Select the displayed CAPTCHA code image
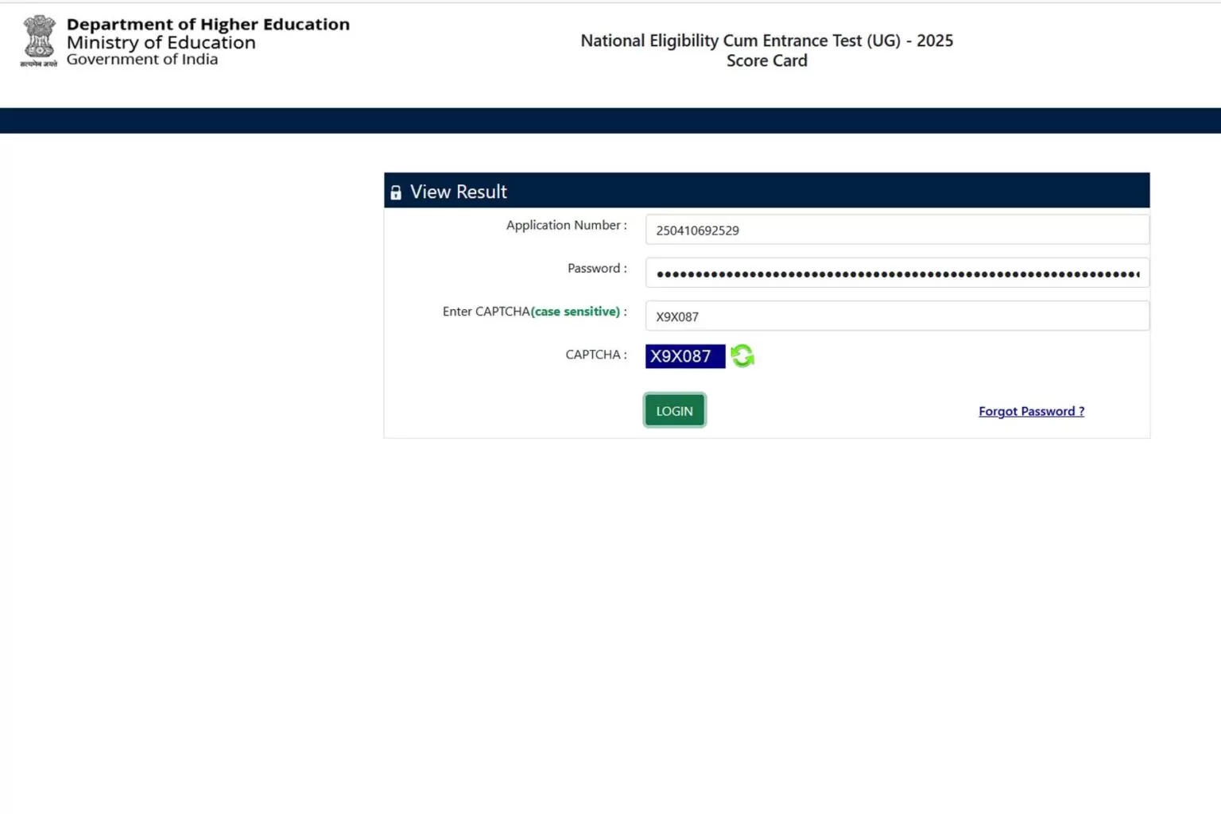Screen dimensions: 1221x814 point(684,355)
